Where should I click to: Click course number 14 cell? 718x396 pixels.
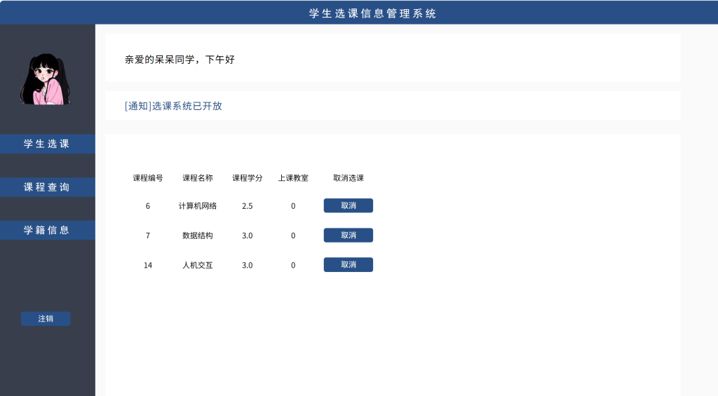click(x=148, y=265)
